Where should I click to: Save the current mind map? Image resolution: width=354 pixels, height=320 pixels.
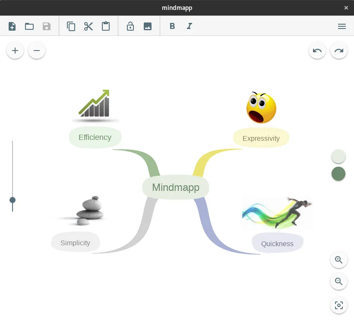pyautogui.click(x=46, y=26)
